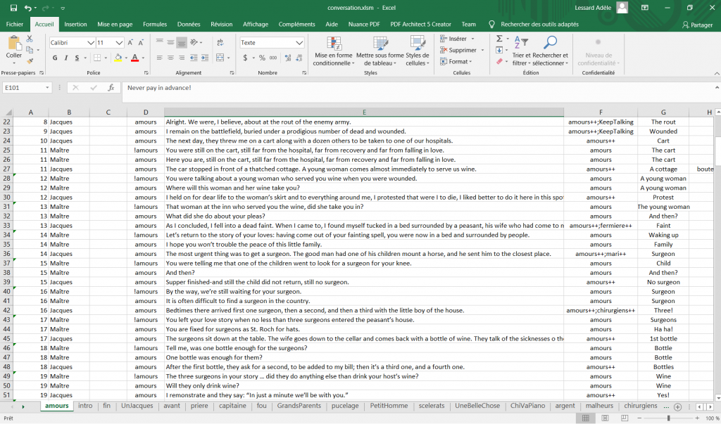Apply the red font color A
The width and height of the screenshot is (721, 424).
coord(134,58)
